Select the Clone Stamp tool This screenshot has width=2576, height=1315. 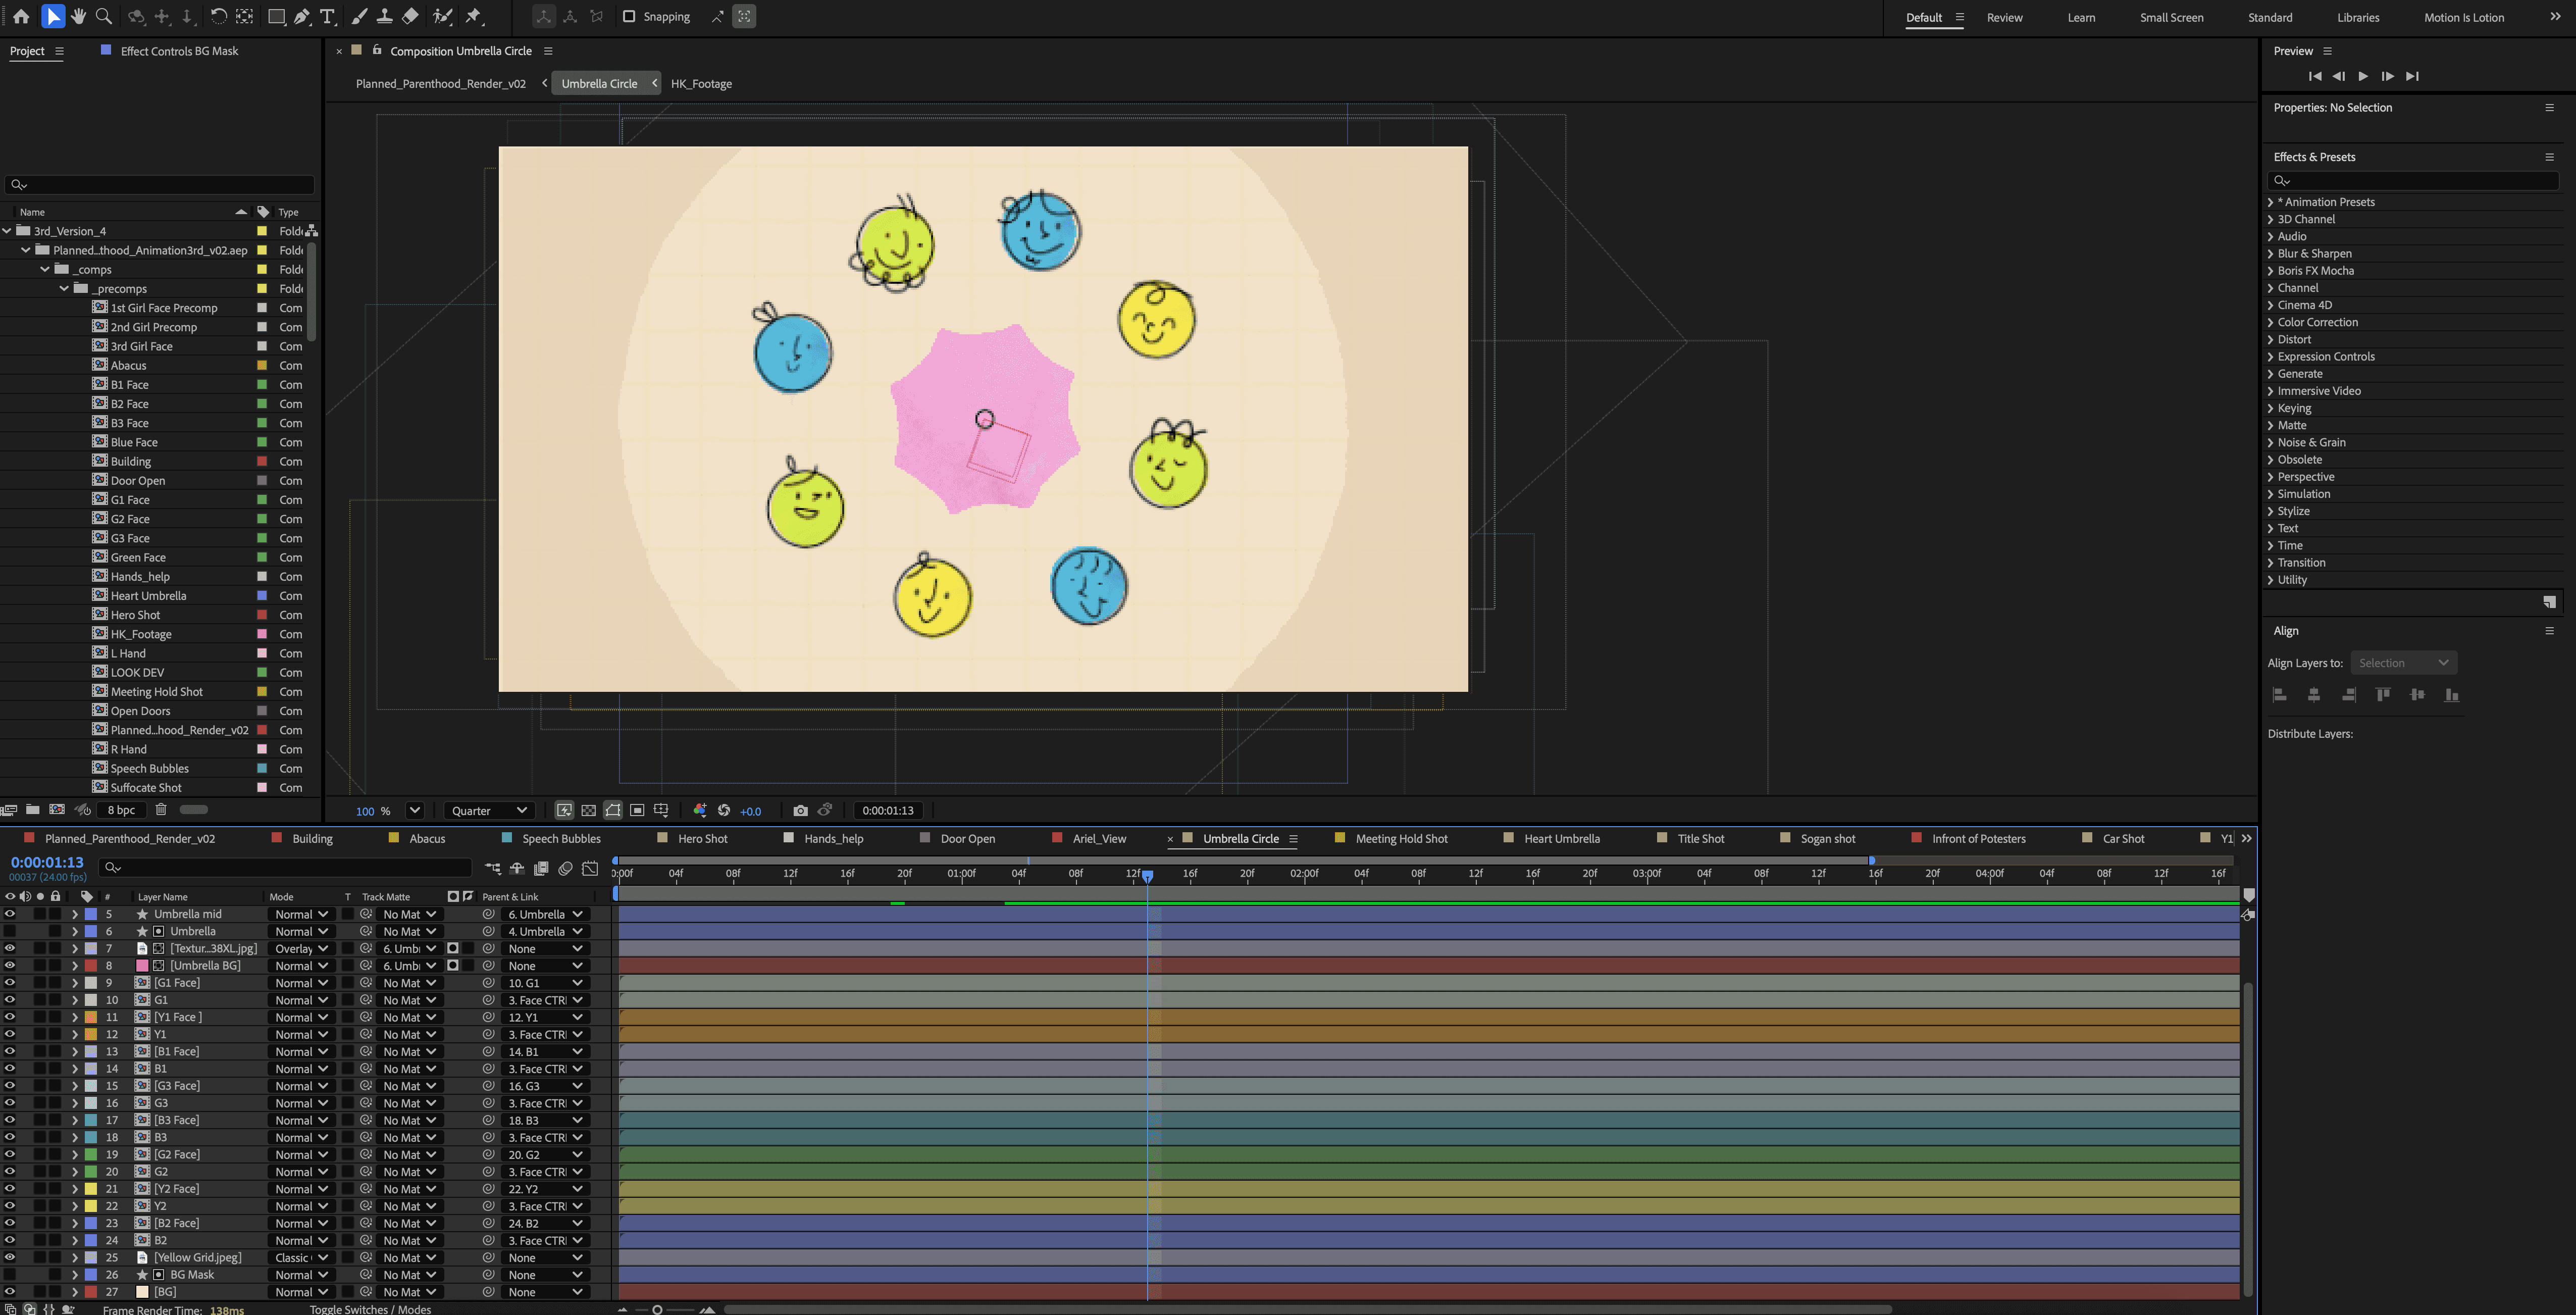384,16
